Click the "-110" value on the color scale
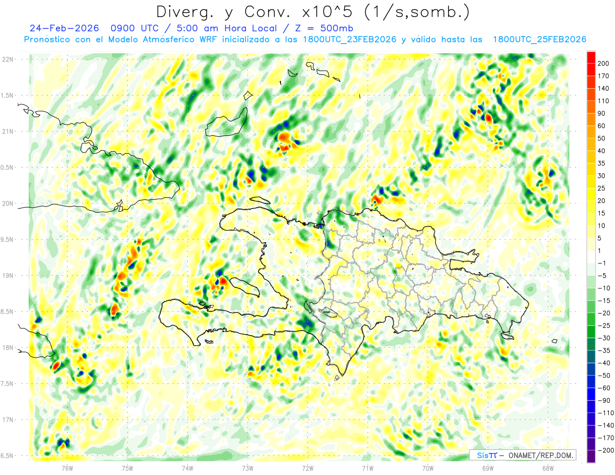Viewport: 615px width, 475px height. tap(606, 413)
